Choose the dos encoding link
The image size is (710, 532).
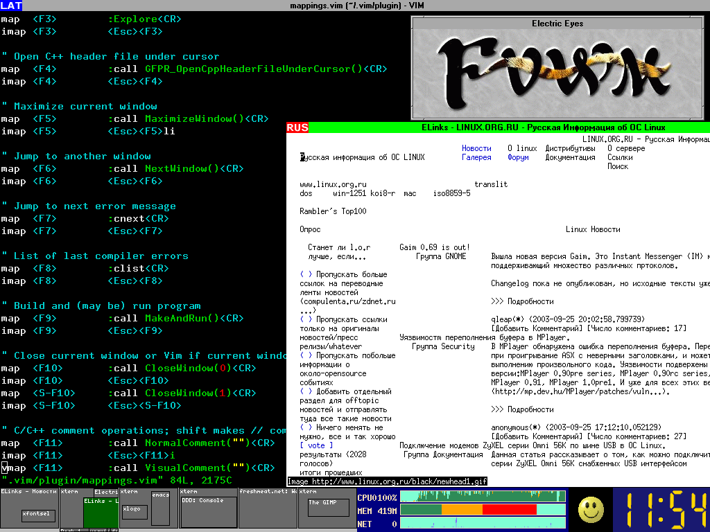click(306, 194)
